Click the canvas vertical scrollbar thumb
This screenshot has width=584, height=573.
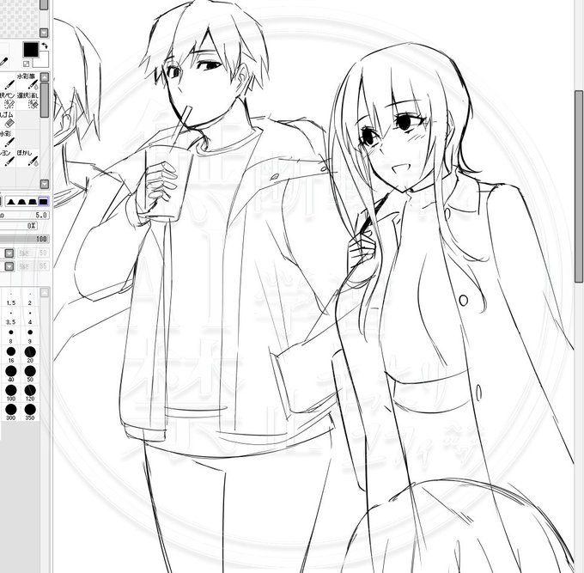579,186
